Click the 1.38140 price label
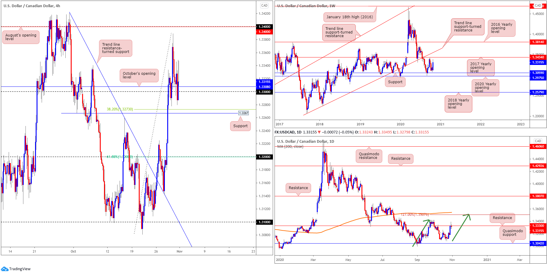547x272 pixels. [x=538, y=42]
